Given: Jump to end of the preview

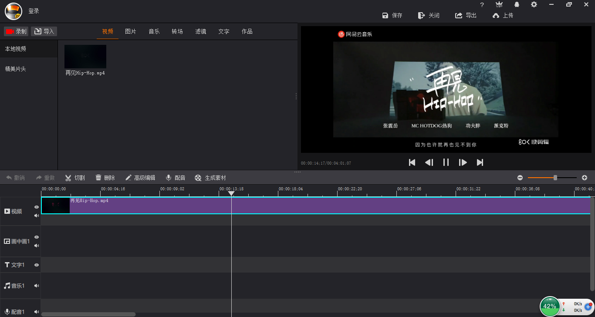Looking at the screenshot, I should [480, 162].
